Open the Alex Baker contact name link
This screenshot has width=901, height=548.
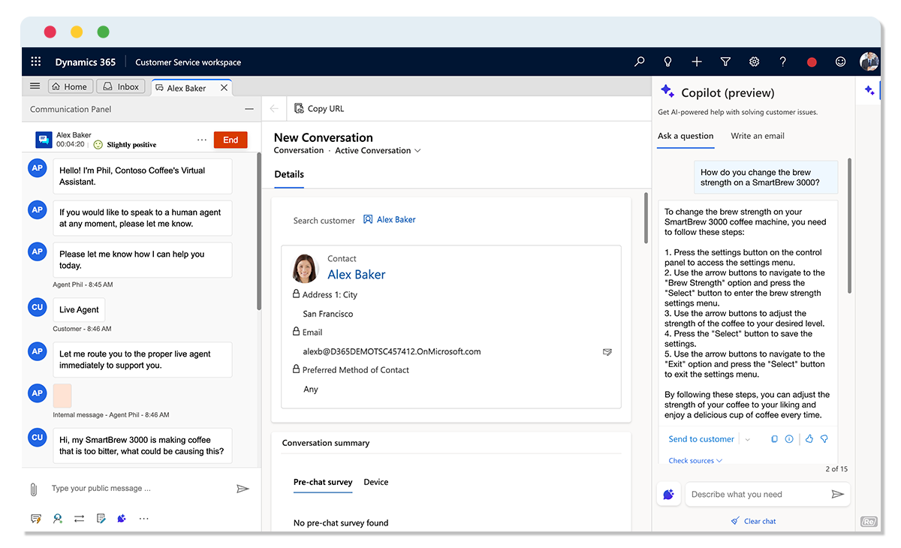357,275
